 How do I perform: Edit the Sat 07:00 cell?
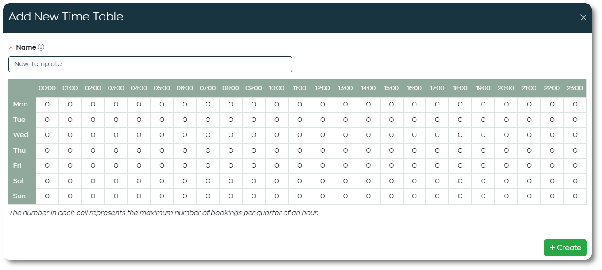[208, 181]
